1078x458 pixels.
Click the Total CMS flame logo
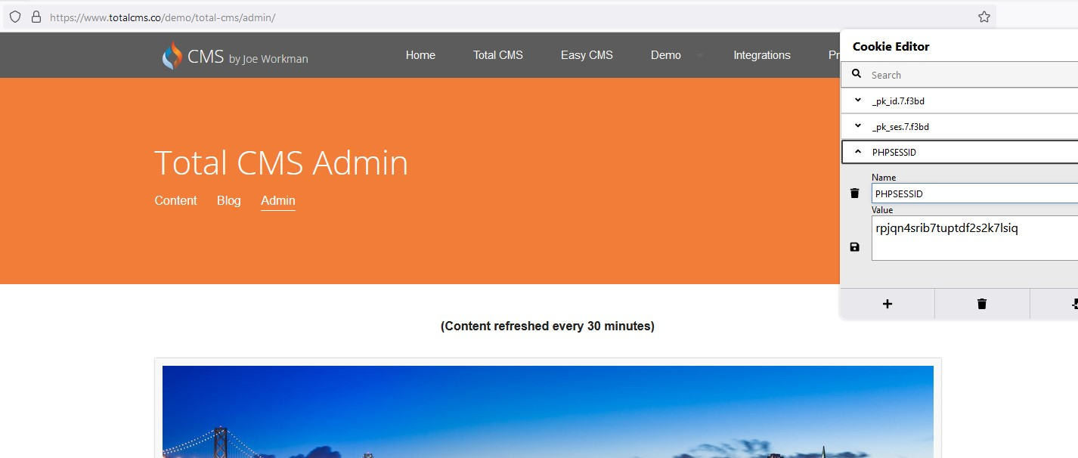coord(172,55)
